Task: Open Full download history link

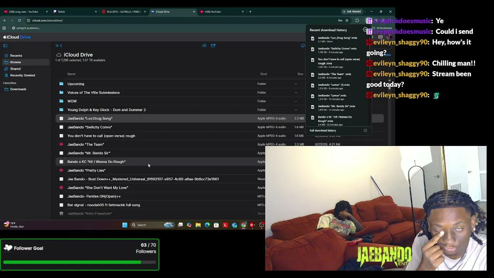Action: (338, 131)
